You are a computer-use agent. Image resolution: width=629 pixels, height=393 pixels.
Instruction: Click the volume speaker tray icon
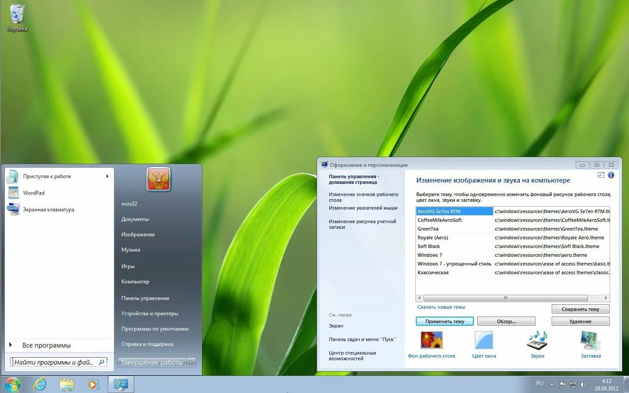(584, 385)
